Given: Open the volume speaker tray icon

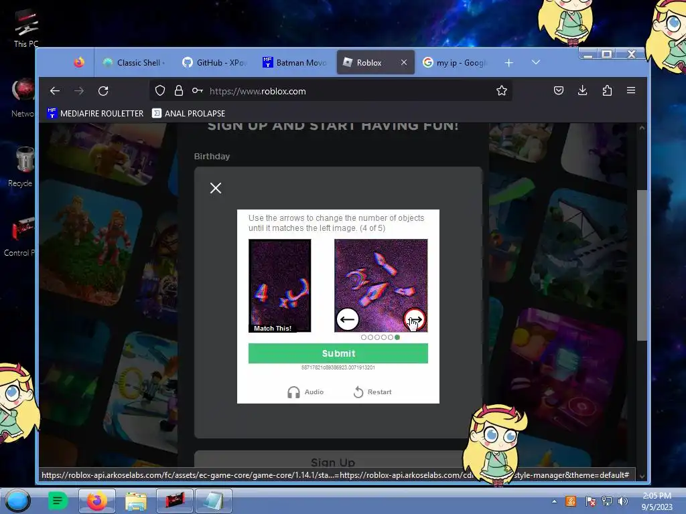Looking at the screenshot, I should coord(622,501).
